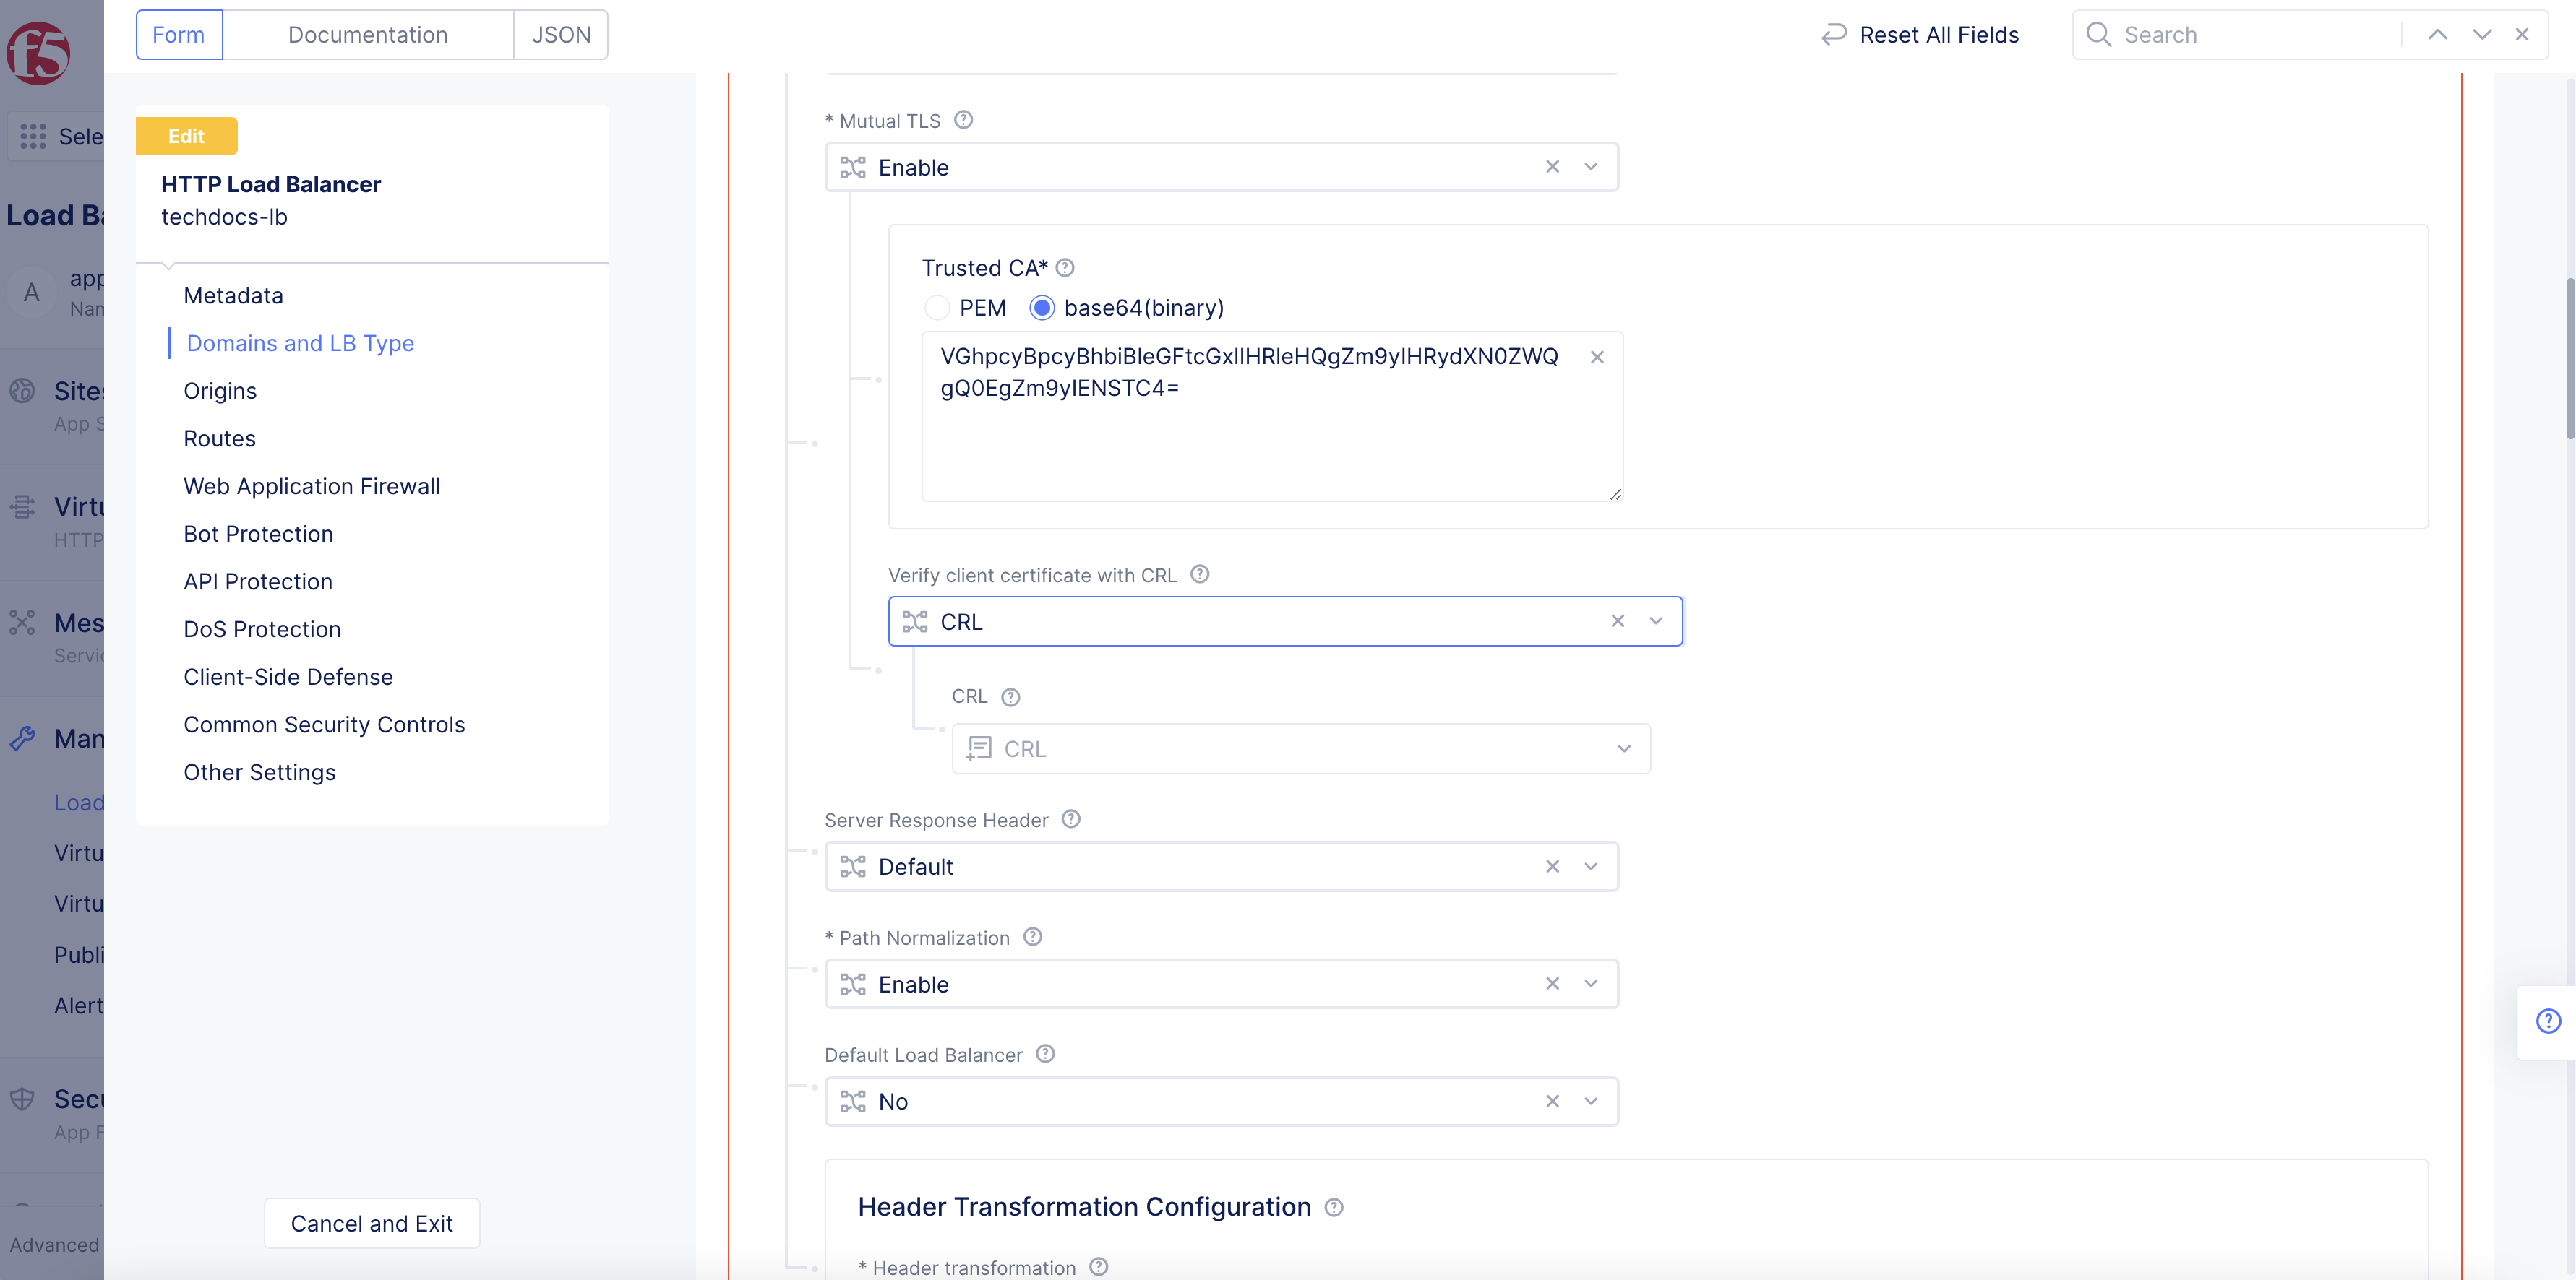Open Verify client certificate CRL help icon
This screenshot has height=1280, width=2576.
(1200, 574)
